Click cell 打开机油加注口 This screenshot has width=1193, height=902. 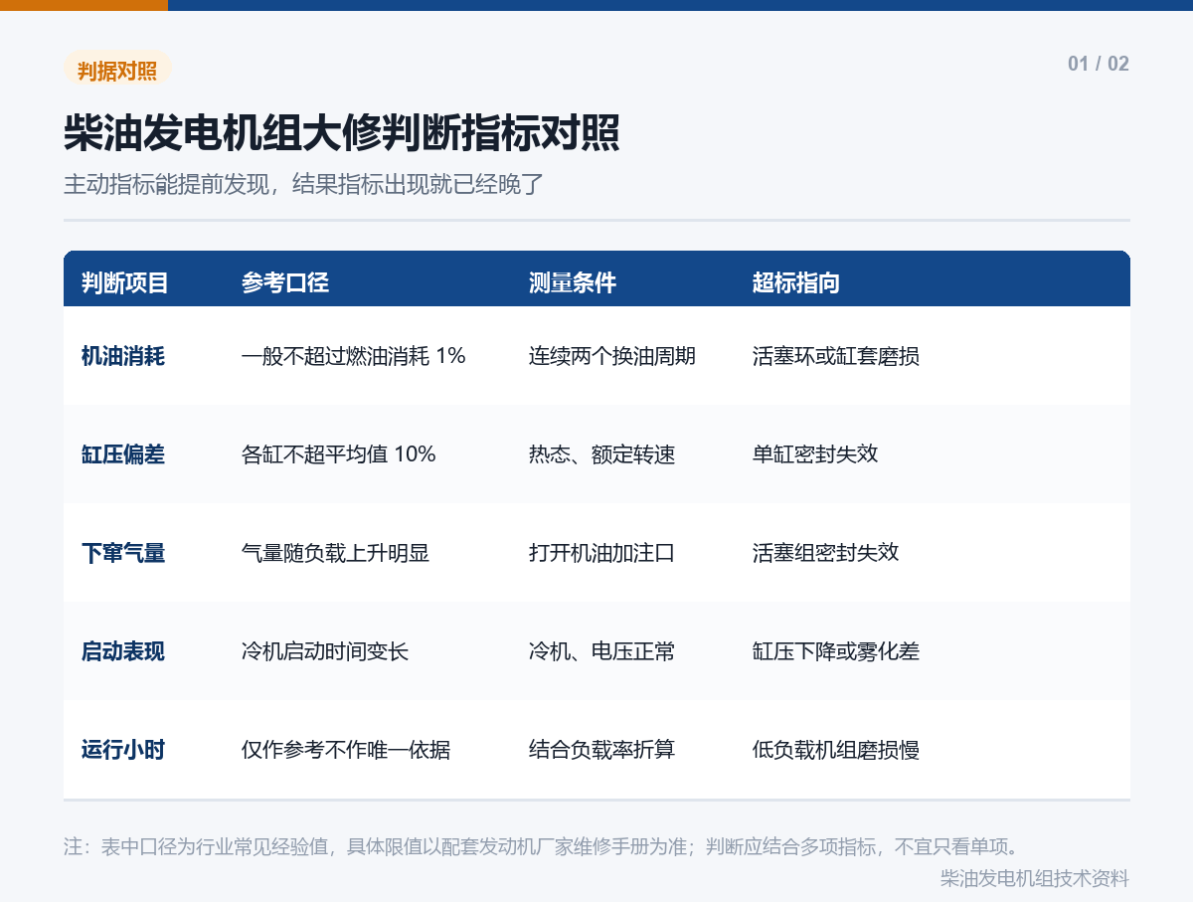coord(602,553)
